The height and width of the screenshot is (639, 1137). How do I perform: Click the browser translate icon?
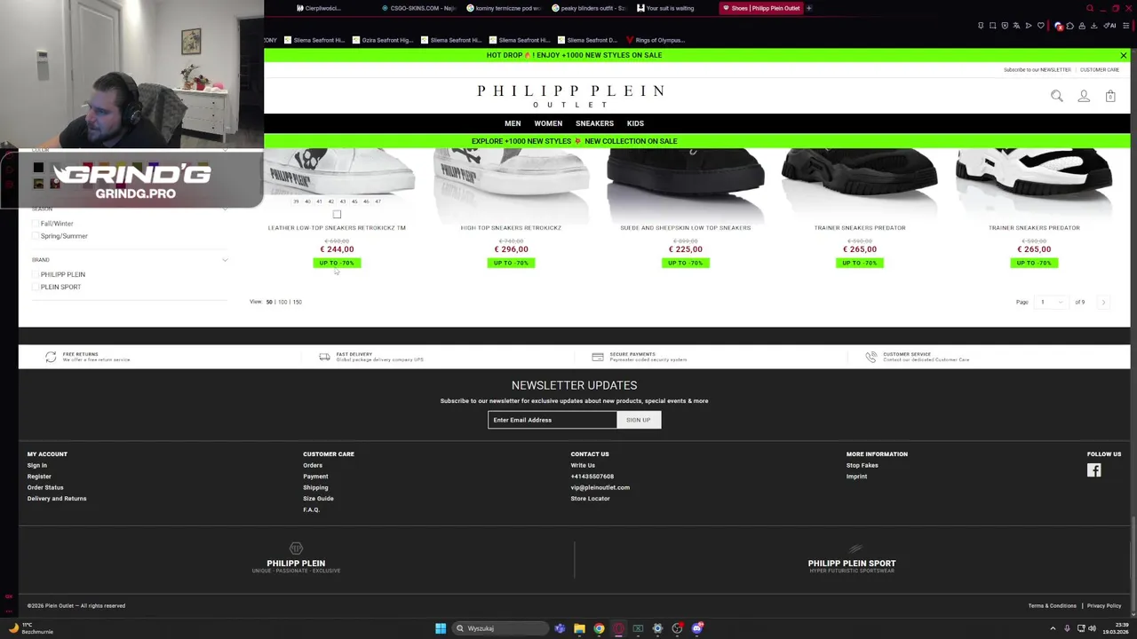[1016, 26]
